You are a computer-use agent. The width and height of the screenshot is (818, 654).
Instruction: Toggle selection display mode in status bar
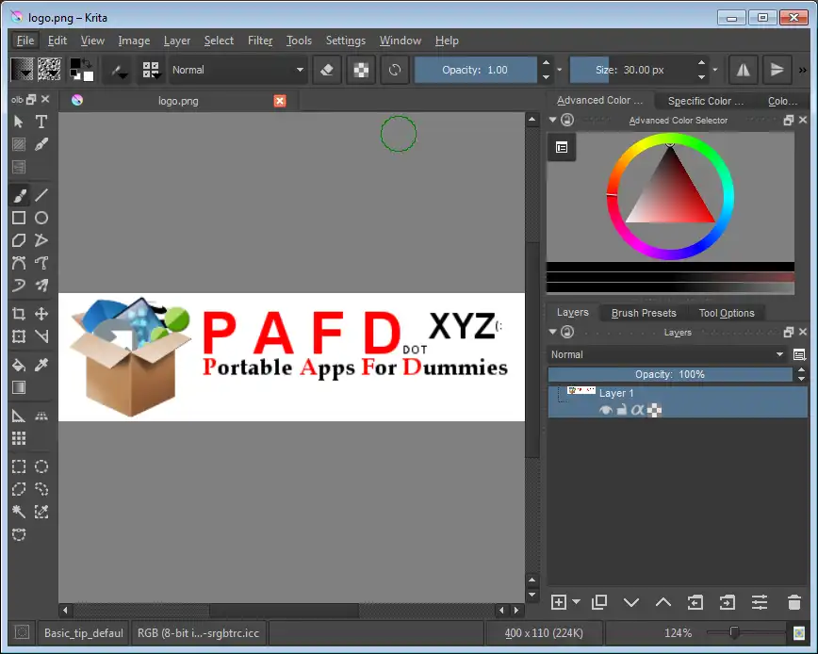22,632
